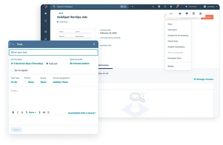This screenshot has height=145, width=223.
Task: Open the Assistant panel
Action: [191, 7]
